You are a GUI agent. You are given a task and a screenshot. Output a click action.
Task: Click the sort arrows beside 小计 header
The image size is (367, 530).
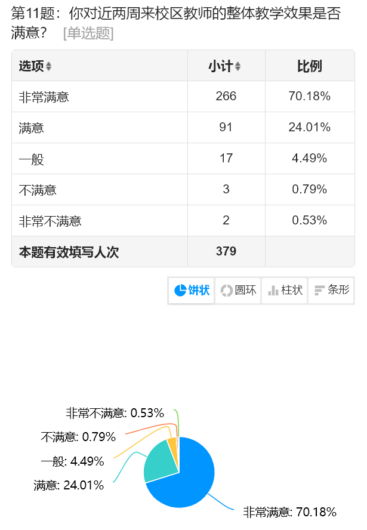click(x=238, y=66)
